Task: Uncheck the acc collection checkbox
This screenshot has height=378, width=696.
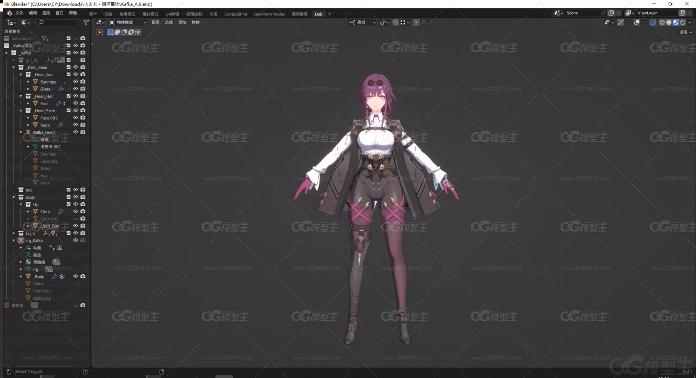Action: tap(68, 190)
